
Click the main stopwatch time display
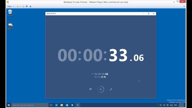pyautogui.click(x=101, y=55)
